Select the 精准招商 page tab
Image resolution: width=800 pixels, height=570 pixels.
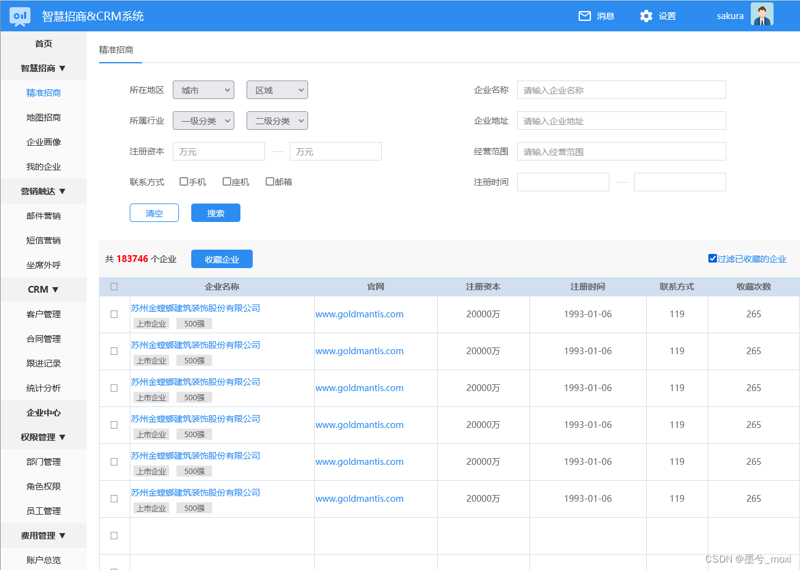click(116, 50)
